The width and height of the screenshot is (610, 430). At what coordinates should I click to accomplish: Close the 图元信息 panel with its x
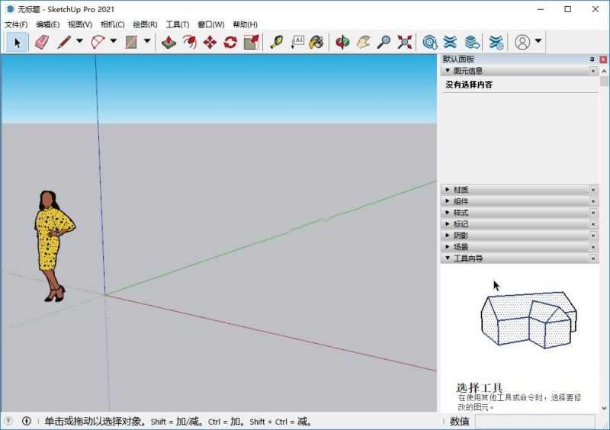[x=593, y=71]
